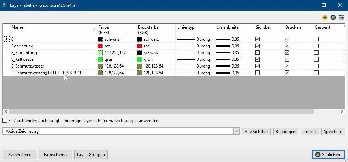Click the horizontal scrollbar right arrow

(342, 111)
